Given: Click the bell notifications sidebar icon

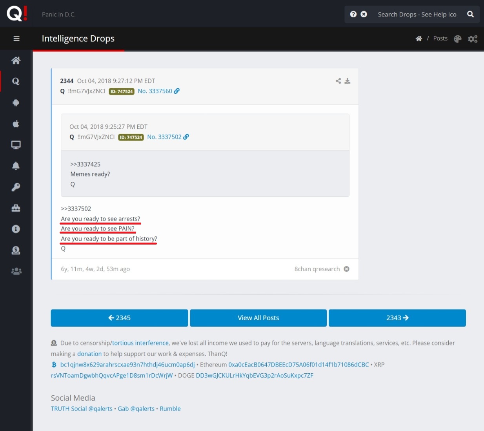Looking at the screenshot, I should point(16,166).
